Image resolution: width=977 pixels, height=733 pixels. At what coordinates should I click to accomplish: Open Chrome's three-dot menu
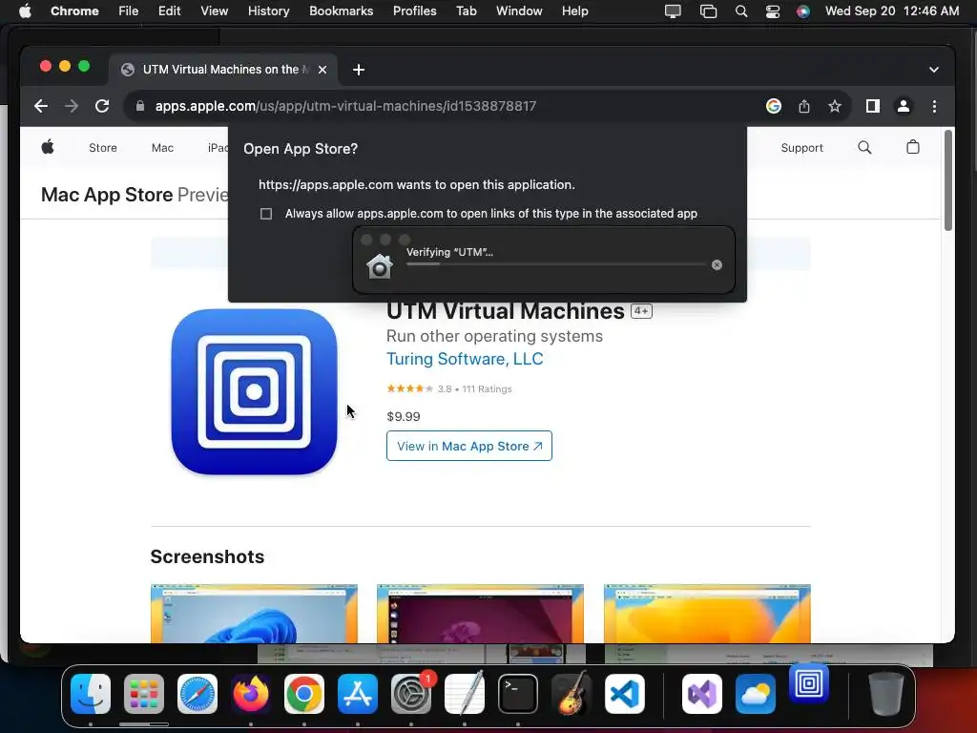point(934,106)
